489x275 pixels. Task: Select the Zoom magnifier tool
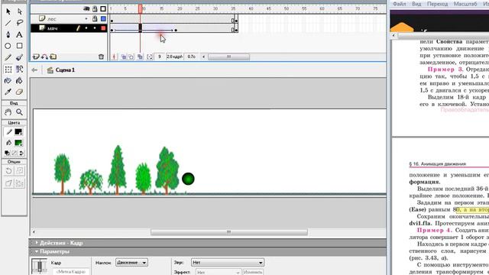(x=20, y=112)
